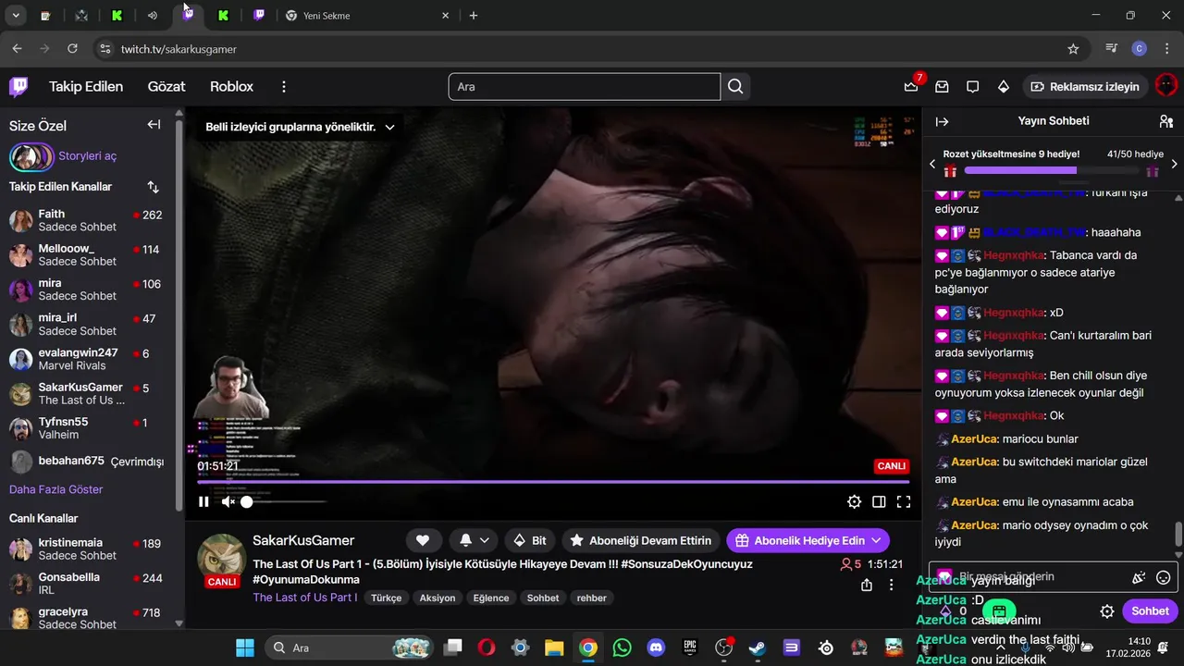Image resolution: width=1184 pixels, height=666 pixels.
Task: Open the user profile avatar menu
Action: 1166,86
